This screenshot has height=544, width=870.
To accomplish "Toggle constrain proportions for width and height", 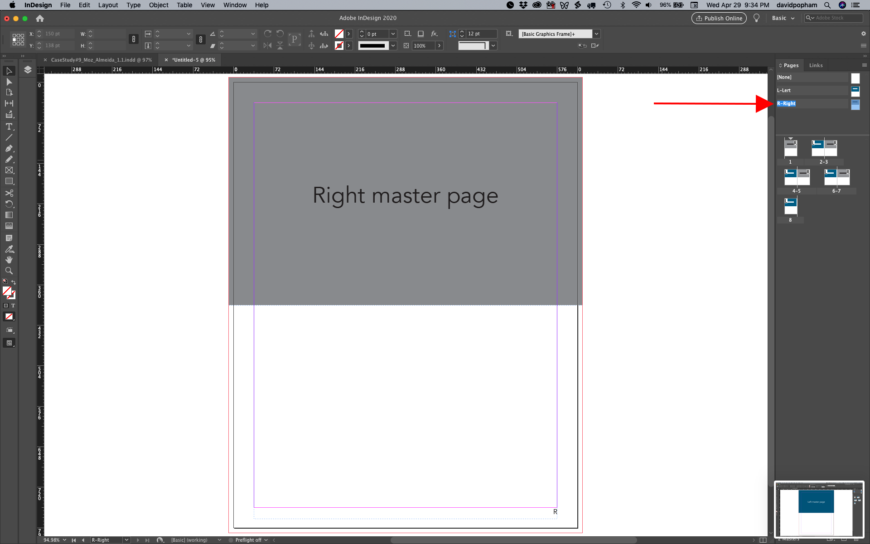I will pos(133,39).
